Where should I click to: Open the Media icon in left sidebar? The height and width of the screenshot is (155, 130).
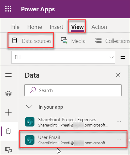tap(8, 150)
